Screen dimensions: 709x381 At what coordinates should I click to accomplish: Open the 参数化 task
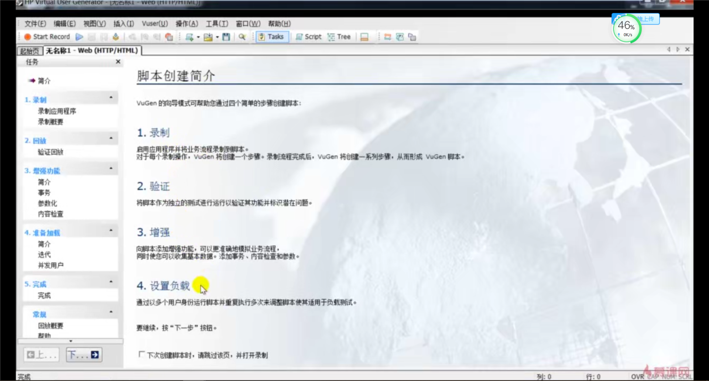tap(48, 203)
